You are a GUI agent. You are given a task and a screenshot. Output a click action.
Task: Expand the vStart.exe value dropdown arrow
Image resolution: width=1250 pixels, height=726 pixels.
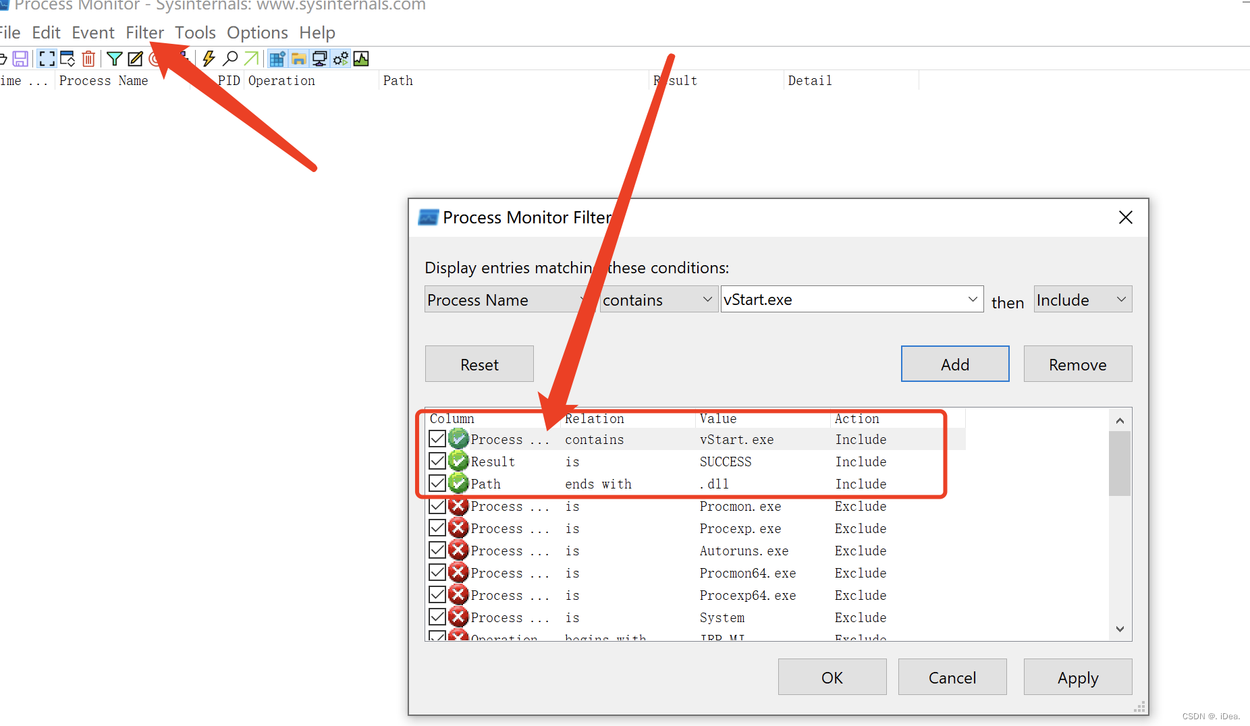point(973,299)
